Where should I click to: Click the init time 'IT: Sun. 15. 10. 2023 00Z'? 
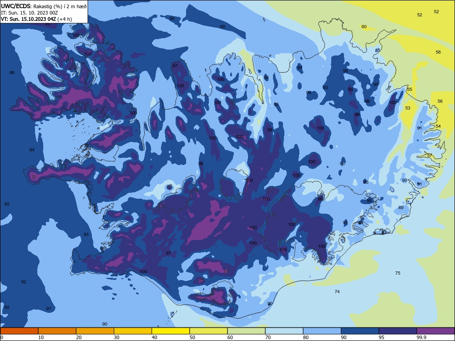click(x=29, y=13)
